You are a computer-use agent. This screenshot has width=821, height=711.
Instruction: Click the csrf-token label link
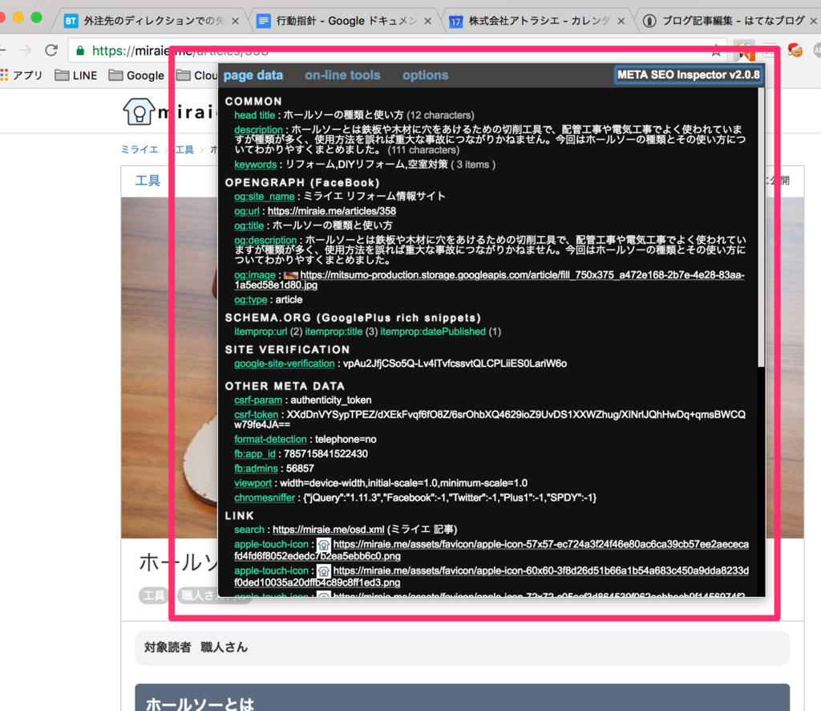click(256, 415)
